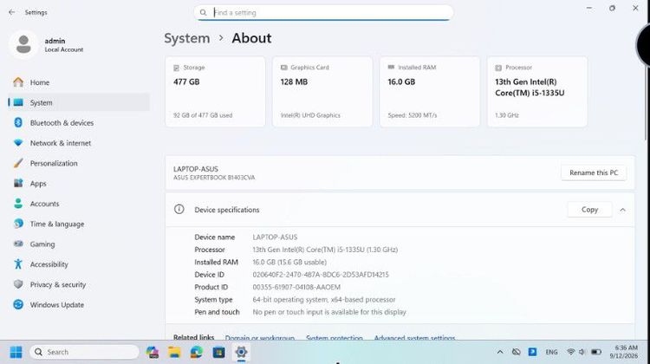650x364 pixels.
Task: Open Copilot from the taskbar
Action: 153,353
